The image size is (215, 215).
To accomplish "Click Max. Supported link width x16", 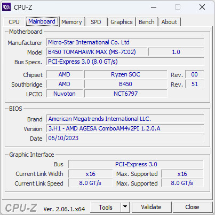I will click(182, 174).
